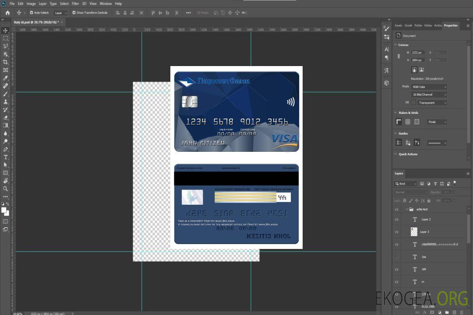
Task: Select the Brush tool
Action: (x=5, y=94)
